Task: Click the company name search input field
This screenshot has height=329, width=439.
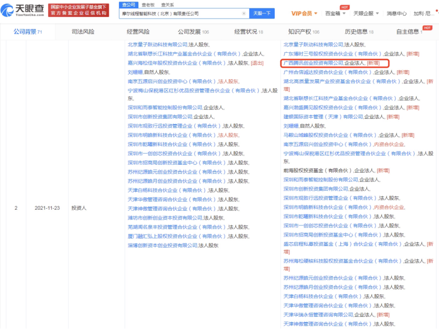Action: click(x=180, y=13)
